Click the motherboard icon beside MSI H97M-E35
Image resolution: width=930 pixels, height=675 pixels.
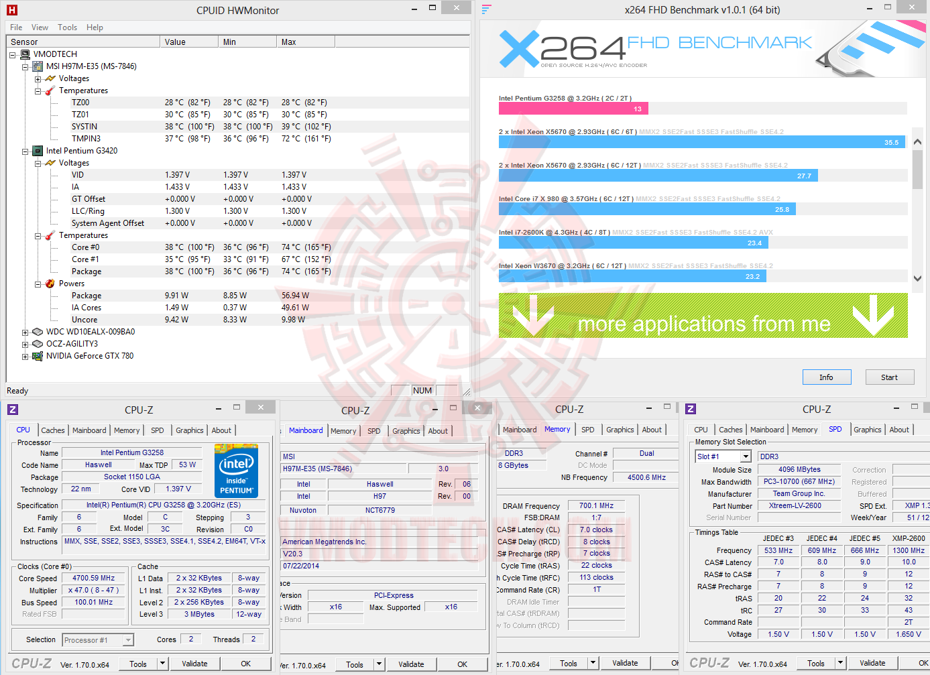coord(38,66)
